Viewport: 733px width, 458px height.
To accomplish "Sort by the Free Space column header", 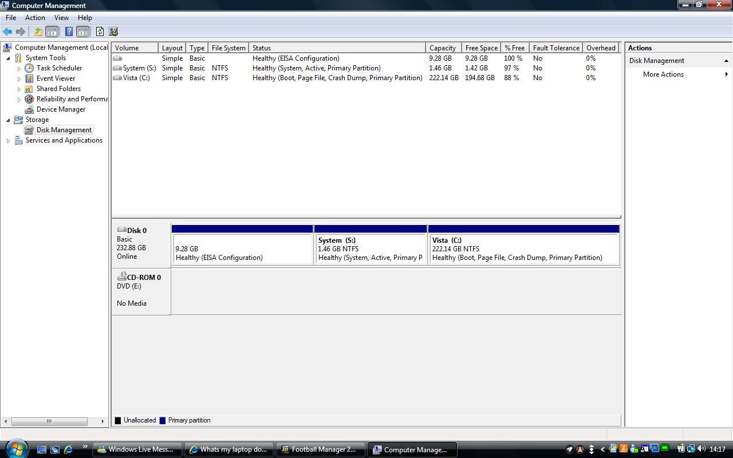I will click(x=481, y=48).
